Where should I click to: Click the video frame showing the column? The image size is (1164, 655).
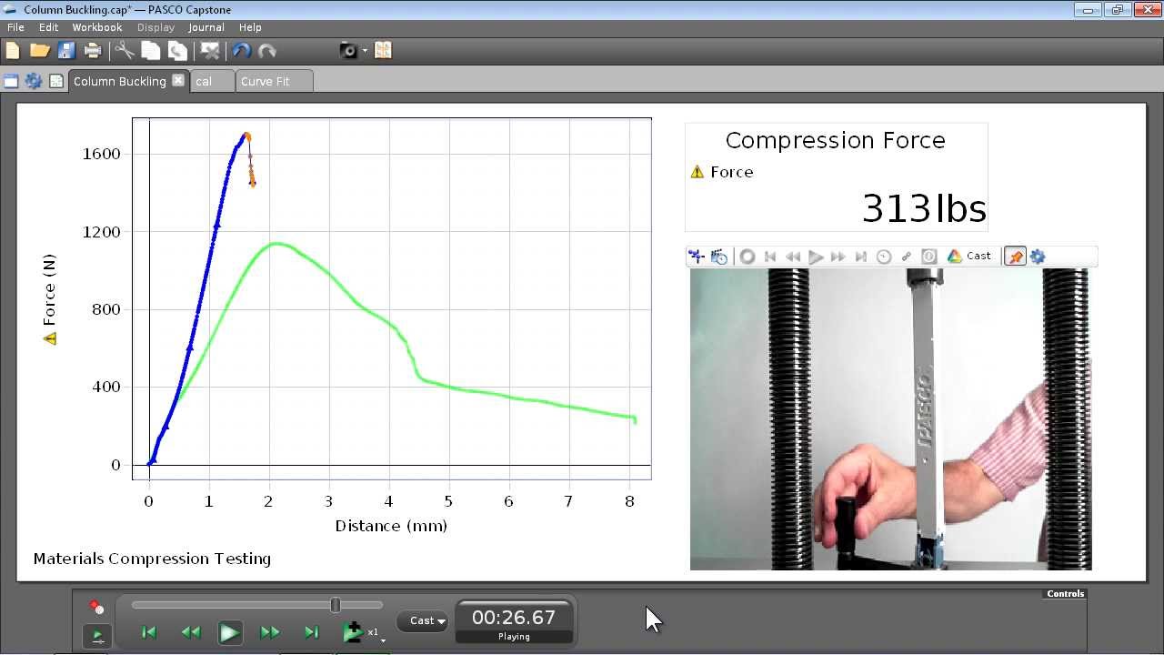[x=890, y=419]
